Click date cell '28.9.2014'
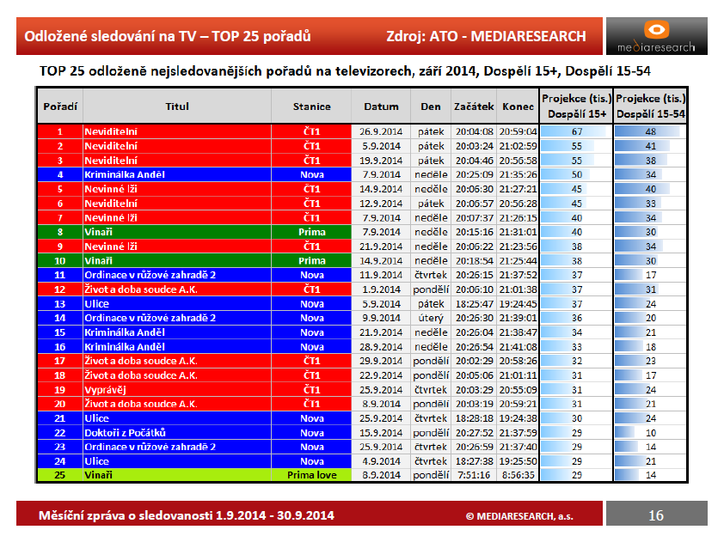 click(381, 347)
